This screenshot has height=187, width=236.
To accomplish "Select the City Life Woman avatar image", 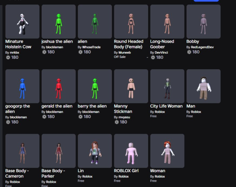I will [x=167, y=86].
